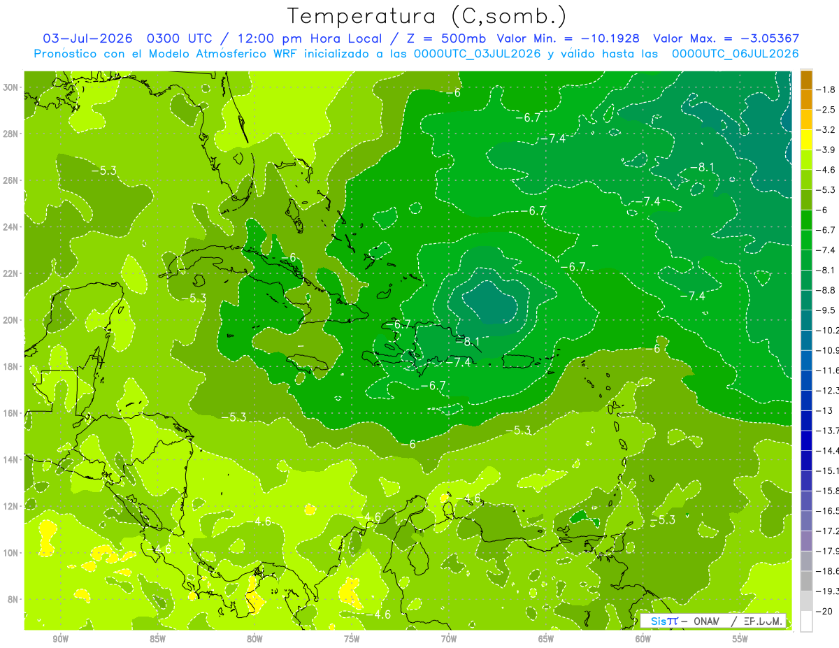Click the 75W longitude axis label

(x=352, y=638)
